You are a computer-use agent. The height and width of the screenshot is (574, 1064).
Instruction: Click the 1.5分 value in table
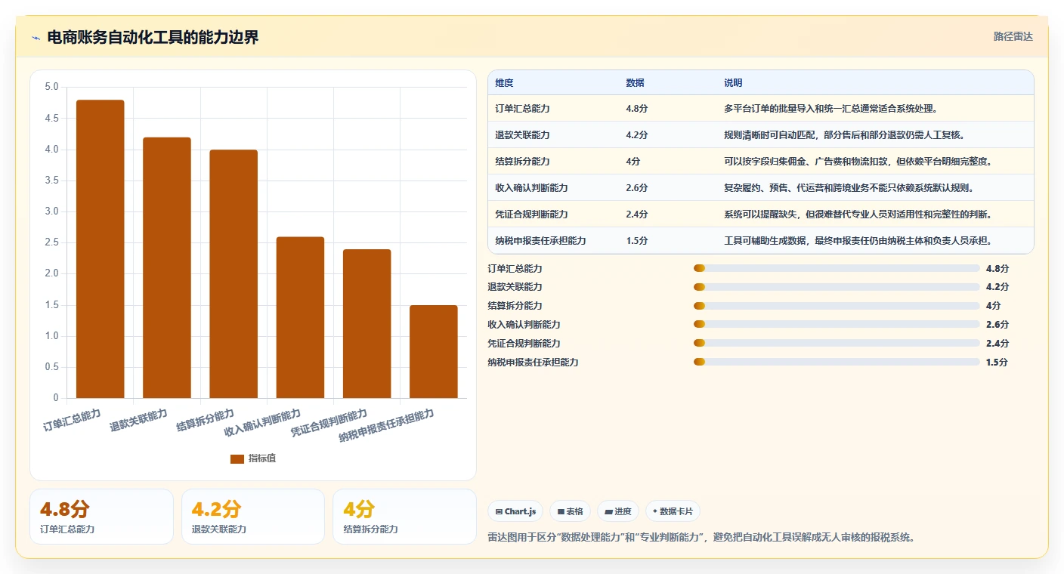click(x=637, y=240)
